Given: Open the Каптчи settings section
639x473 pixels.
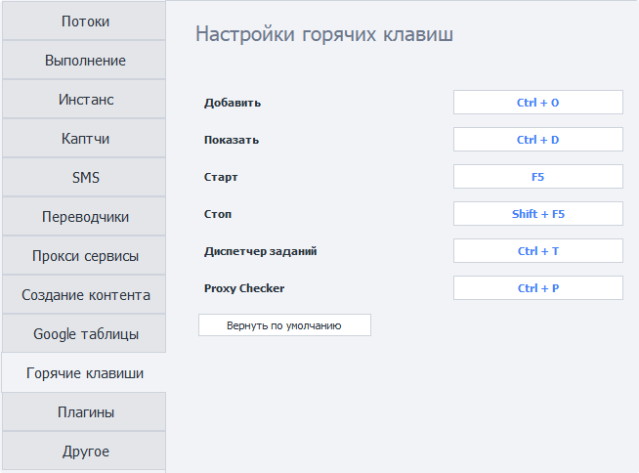Looking at the screenshot, I should pyautogui.click(x=84, y=139).
